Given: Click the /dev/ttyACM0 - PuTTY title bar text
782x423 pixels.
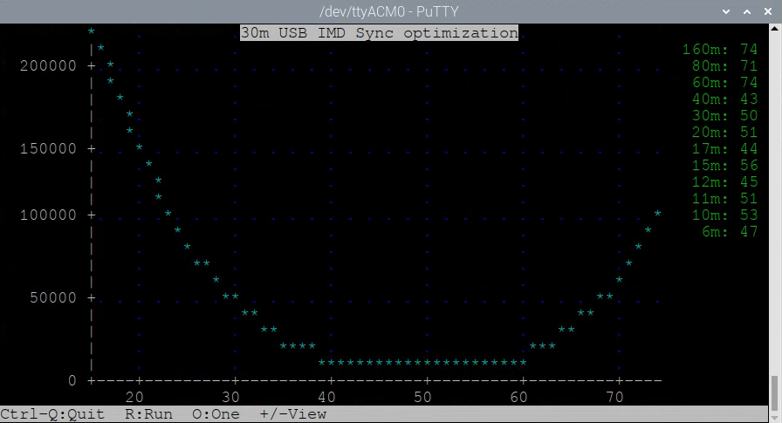Looking at the screenshot, I should 391,11.
